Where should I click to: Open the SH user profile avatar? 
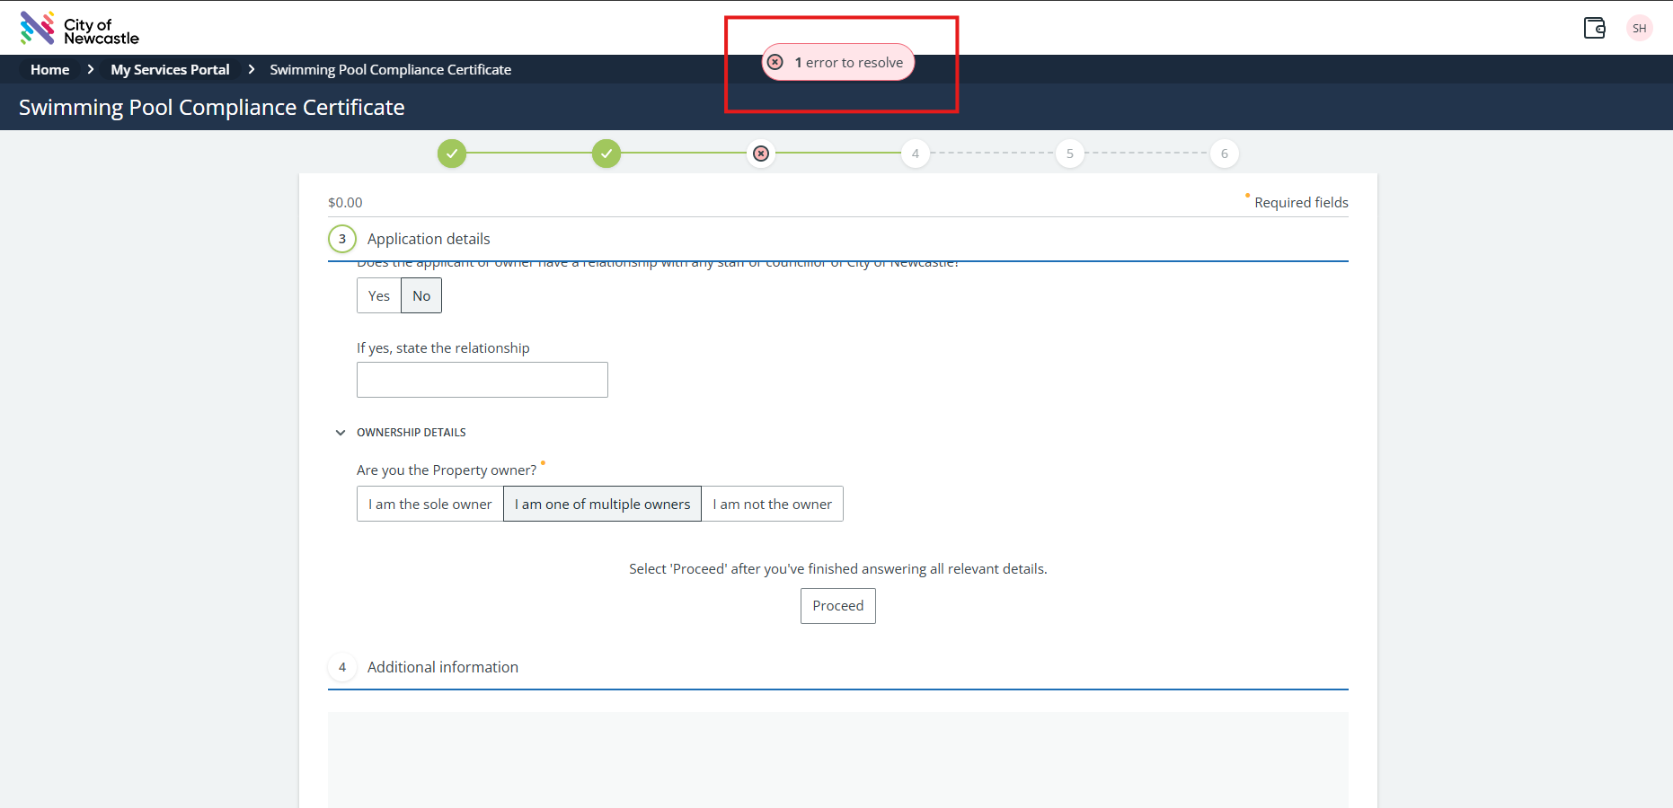tap(1639, 28)
